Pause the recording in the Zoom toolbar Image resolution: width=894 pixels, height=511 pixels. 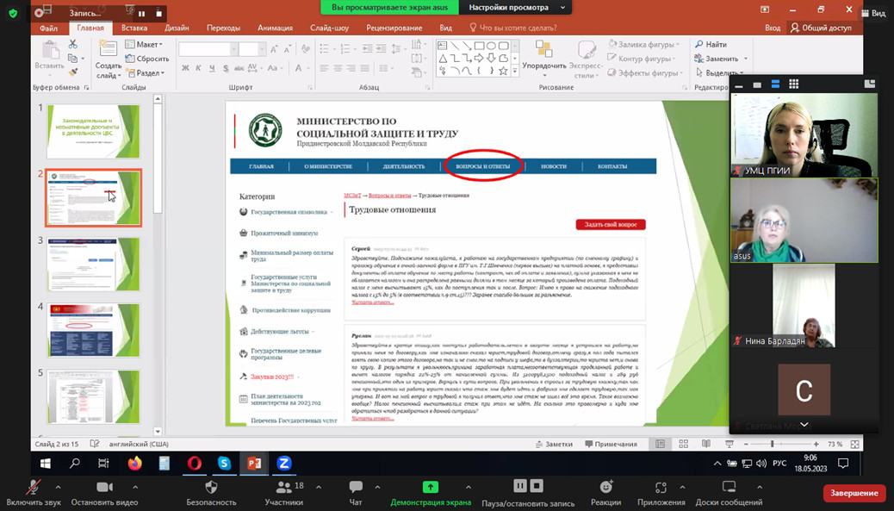[520, 487]
